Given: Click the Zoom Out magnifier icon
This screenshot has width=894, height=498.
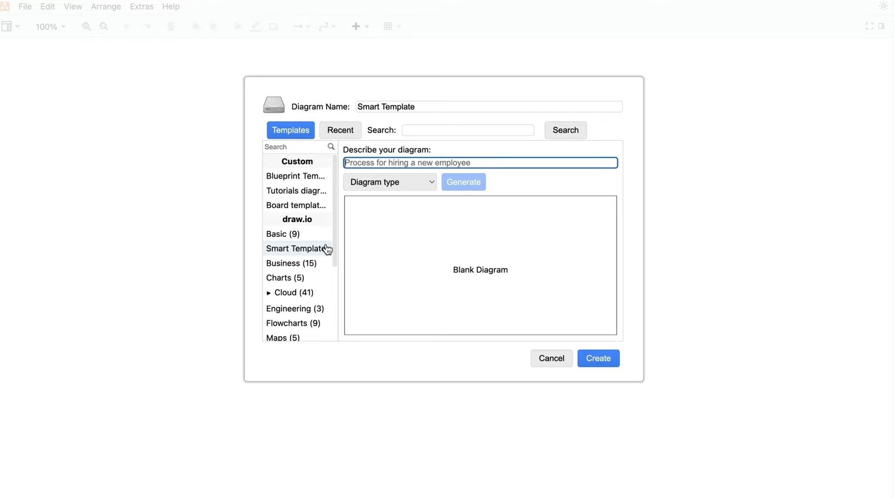Looking at the screenshot, I should point(104,27).
